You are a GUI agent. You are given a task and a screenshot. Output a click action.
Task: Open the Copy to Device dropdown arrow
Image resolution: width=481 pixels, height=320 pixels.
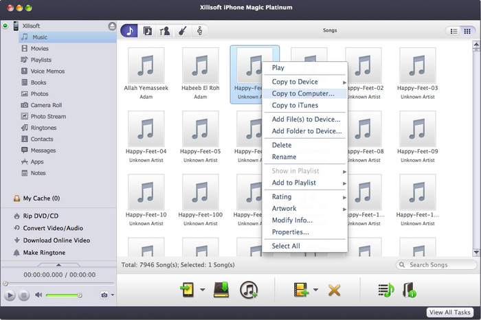[x=203, y=290]
